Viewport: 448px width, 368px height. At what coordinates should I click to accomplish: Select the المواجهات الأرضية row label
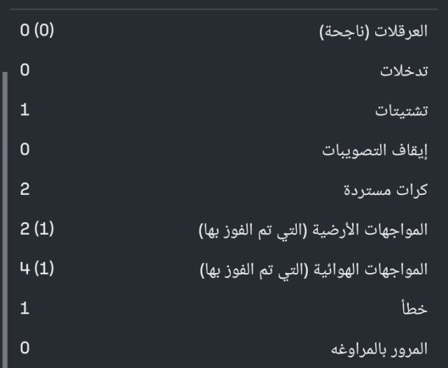(313, 229)
